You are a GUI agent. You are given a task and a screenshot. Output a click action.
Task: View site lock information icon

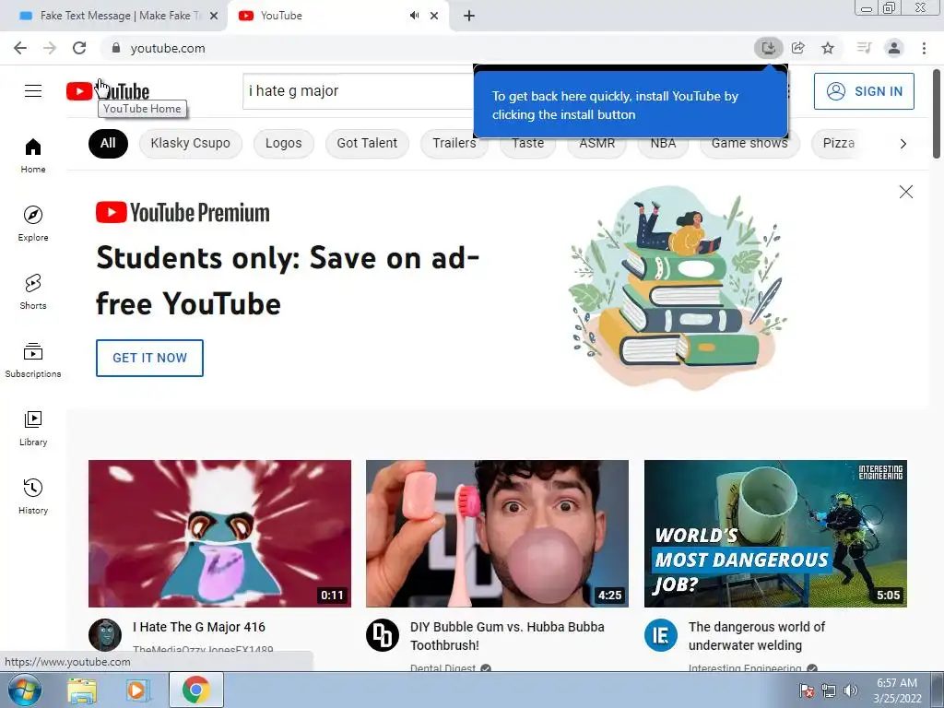(116, 48)
